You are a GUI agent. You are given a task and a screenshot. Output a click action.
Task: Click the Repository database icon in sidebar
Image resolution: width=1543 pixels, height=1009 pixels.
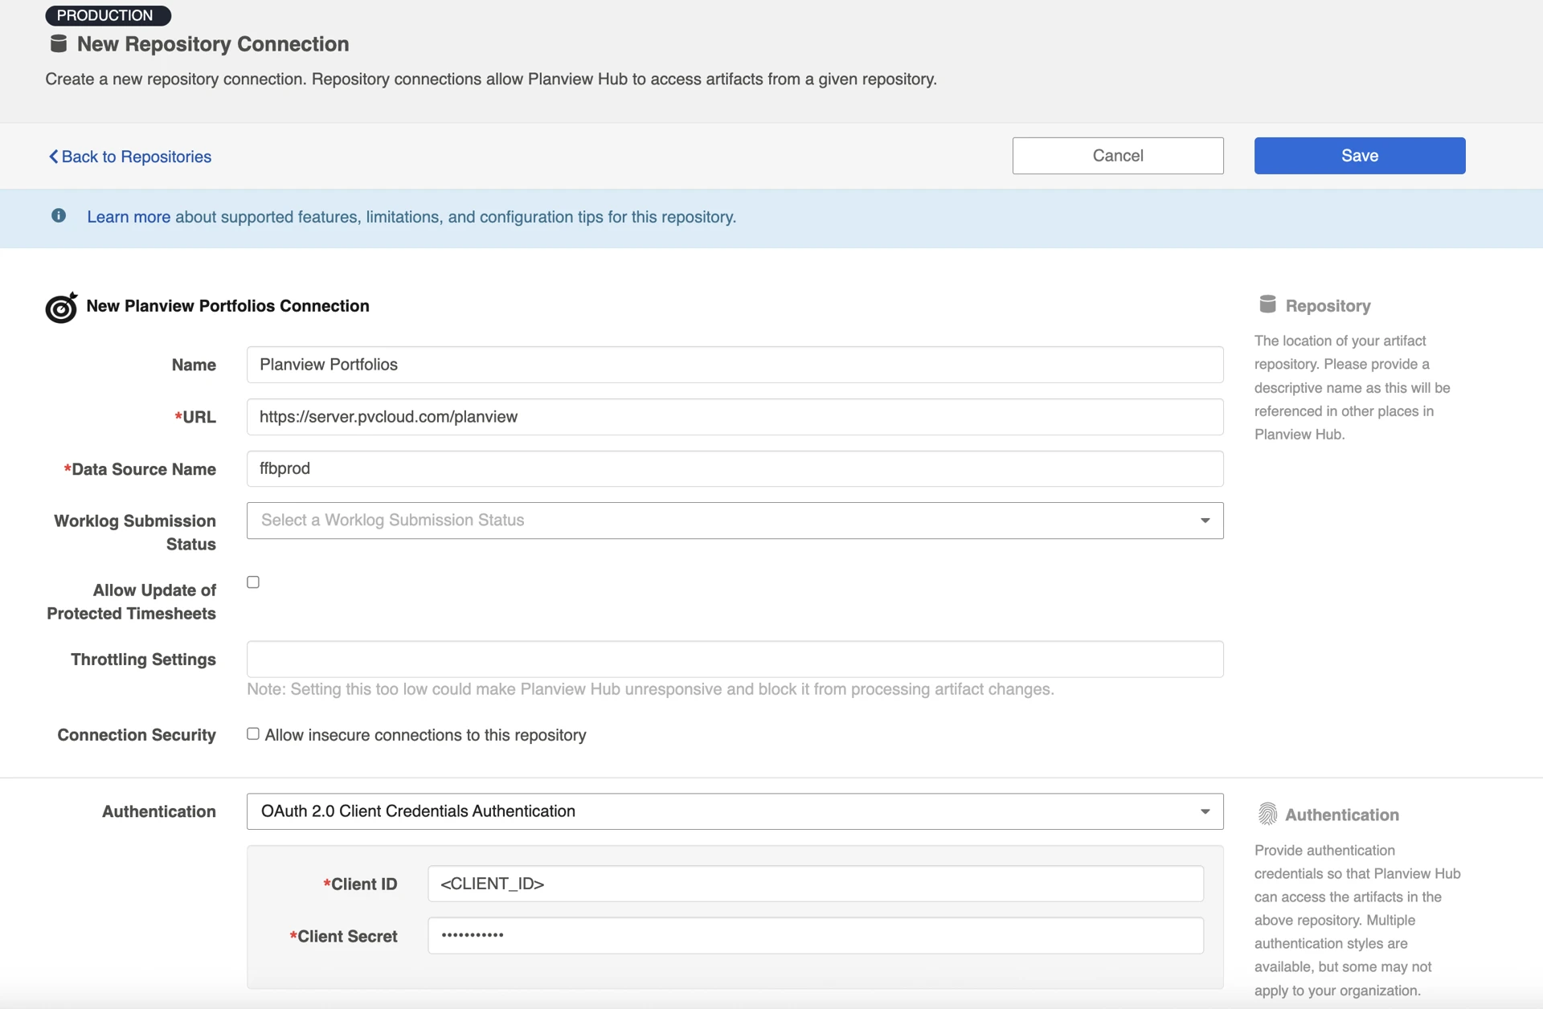[1267, 304]
